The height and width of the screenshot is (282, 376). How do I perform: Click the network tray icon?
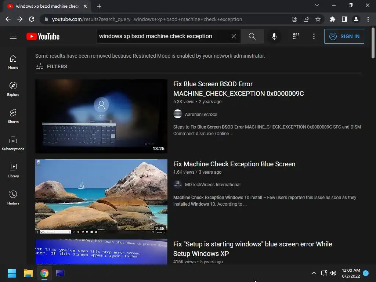click(x=324, y=273)
